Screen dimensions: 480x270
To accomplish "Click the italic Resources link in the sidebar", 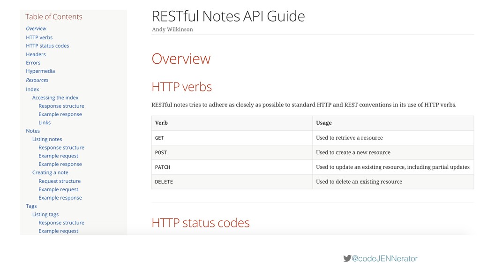I will click(x=37, y=80).
